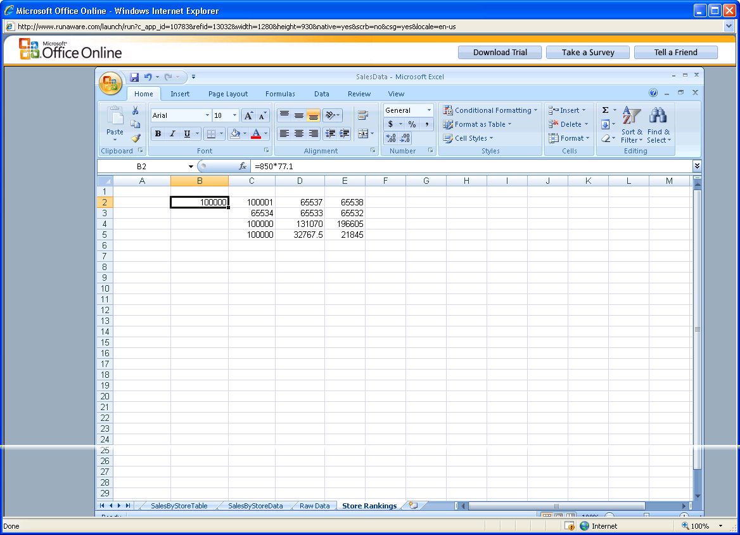Image resolution: width=740 pixels, height=535 pixels.
Task: Copy the selected cell
Action: coord(136,124)
